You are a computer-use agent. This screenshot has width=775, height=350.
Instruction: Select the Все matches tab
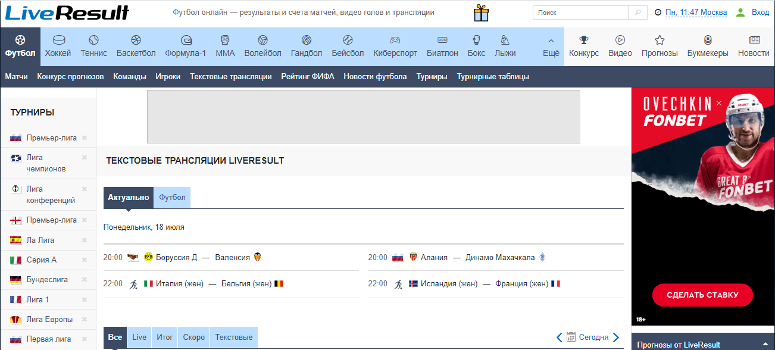click(115, 337)
